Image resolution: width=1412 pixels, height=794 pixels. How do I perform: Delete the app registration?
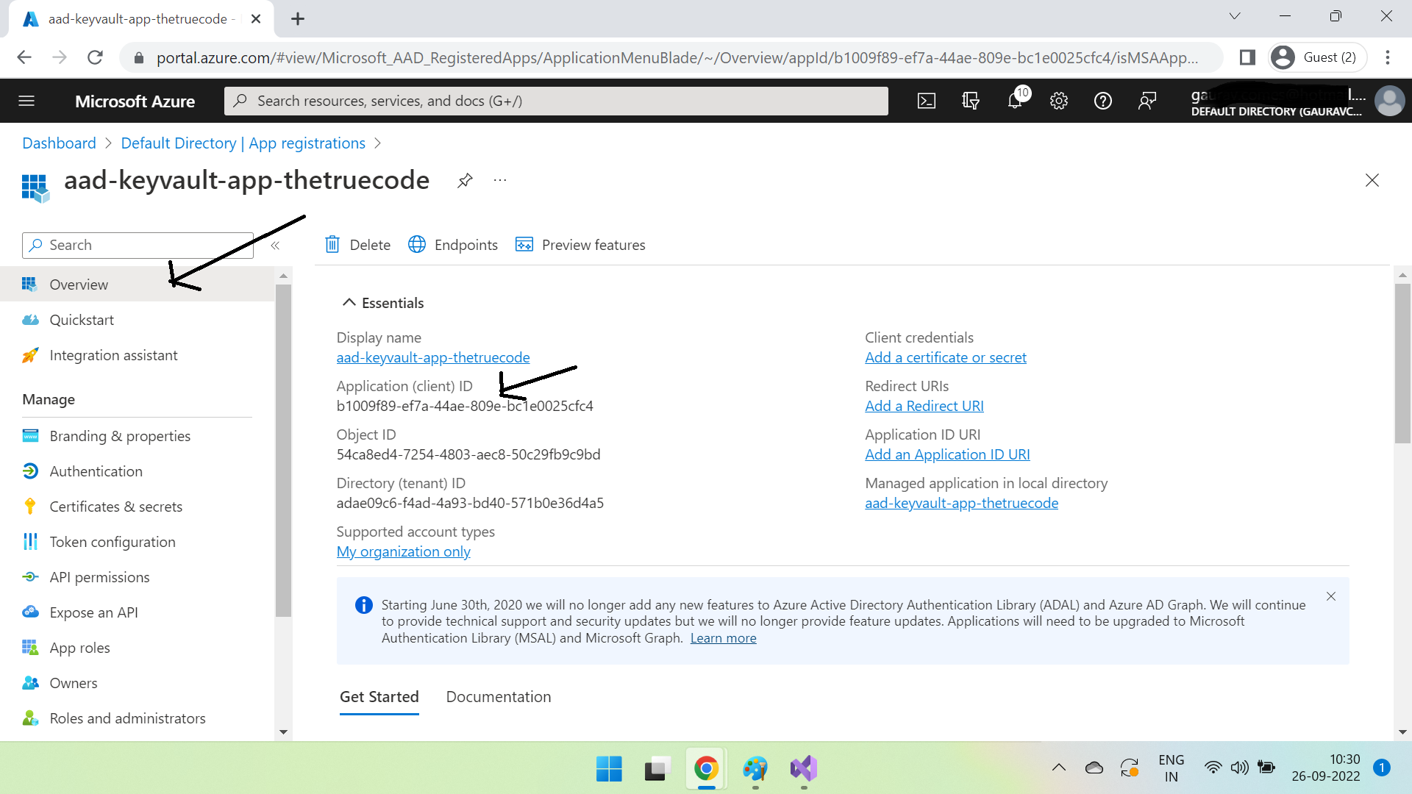357,245
